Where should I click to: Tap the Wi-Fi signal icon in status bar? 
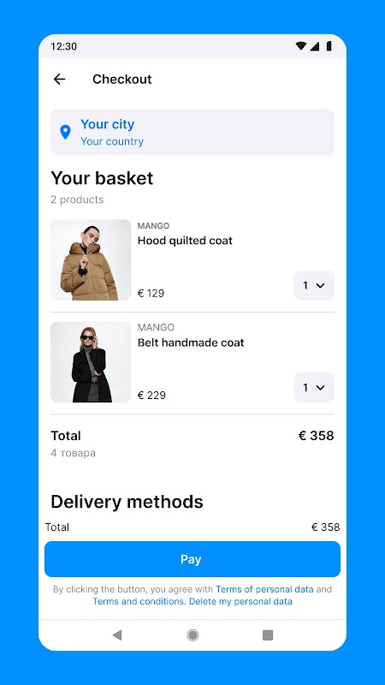[301, 46]
